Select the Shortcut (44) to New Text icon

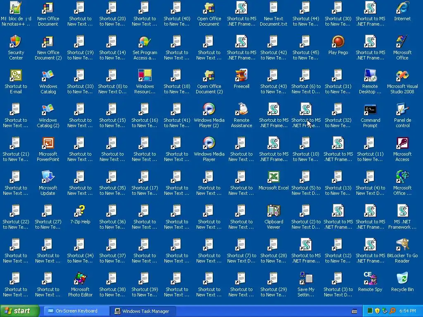[306, 14]
